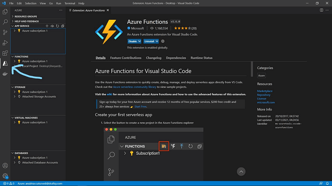
Task: Open the Extensions view icon
Action: coord(5,53)
